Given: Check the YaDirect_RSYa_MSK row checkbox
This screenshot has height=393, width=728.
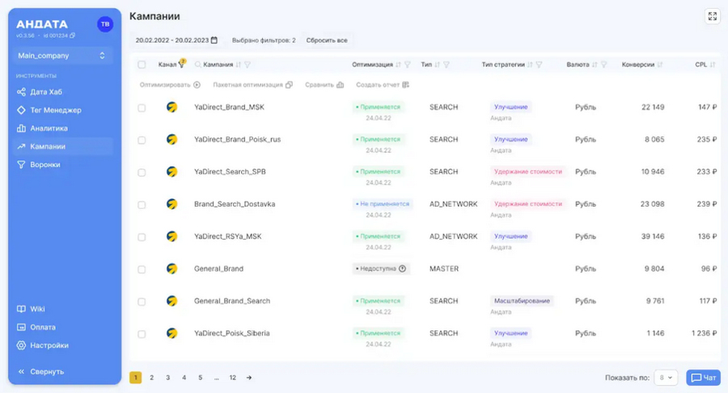Looking at the screenshot, I should pyautogui.click(x=142, y=237).
